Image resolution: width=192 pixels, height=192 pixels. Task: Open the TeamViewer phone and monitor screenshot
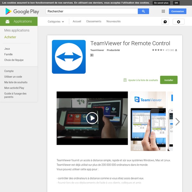coord(148,121)
